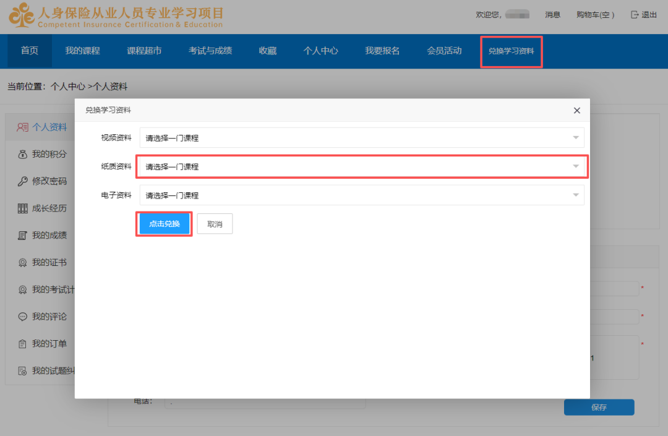The width and height of the screenshot is (668, 436).
Task: Close the 兑换学习资料 dialog with X
Action: coord(576,111)
